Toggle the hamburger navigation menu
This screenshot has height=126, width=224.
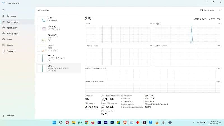tap(3, 10)
